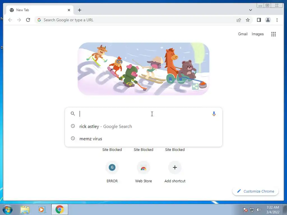Open the Images link
The width and height of the screenshot is (287, 215).
pos(258,34)
